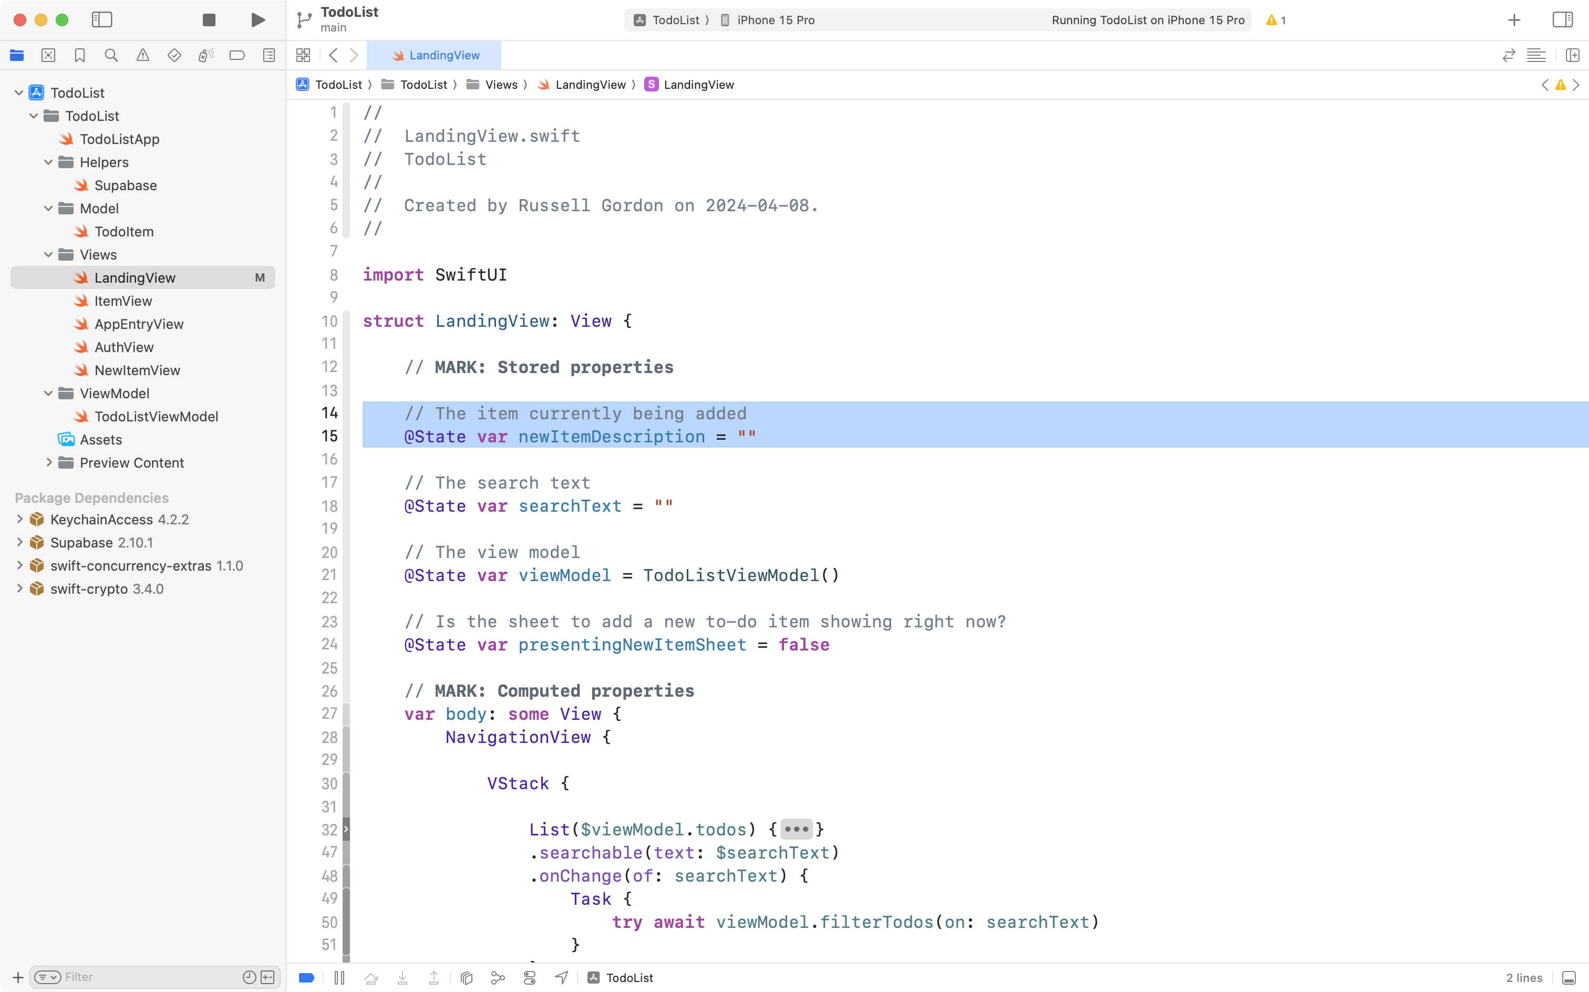The width and height of the screenshot is (1589, 992).
Task: Select the Find navigator magnifying glass
Action: 111,55
